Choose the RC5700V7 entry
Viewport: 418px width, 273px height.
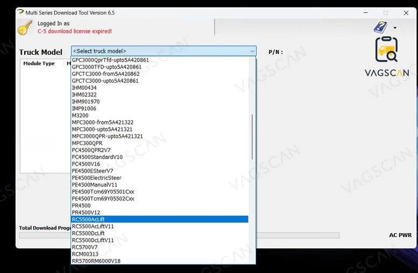160,247
